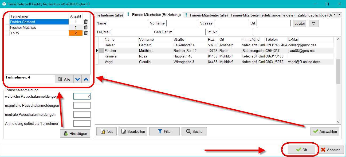Switch to the Teilnehmer (alle) tab
The height and width of the screenshot is (157, 346).
tap(109, 15)
